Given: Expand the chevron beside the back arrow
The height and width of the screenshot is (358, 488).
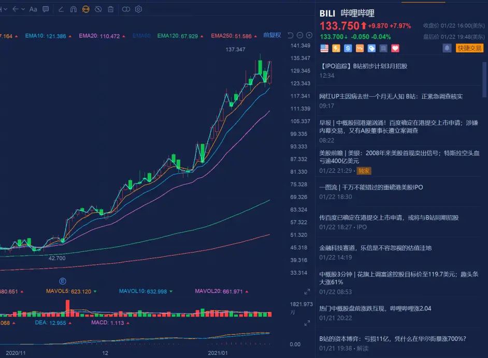Looking at the screenshot, I should click(x=22, y=9).
